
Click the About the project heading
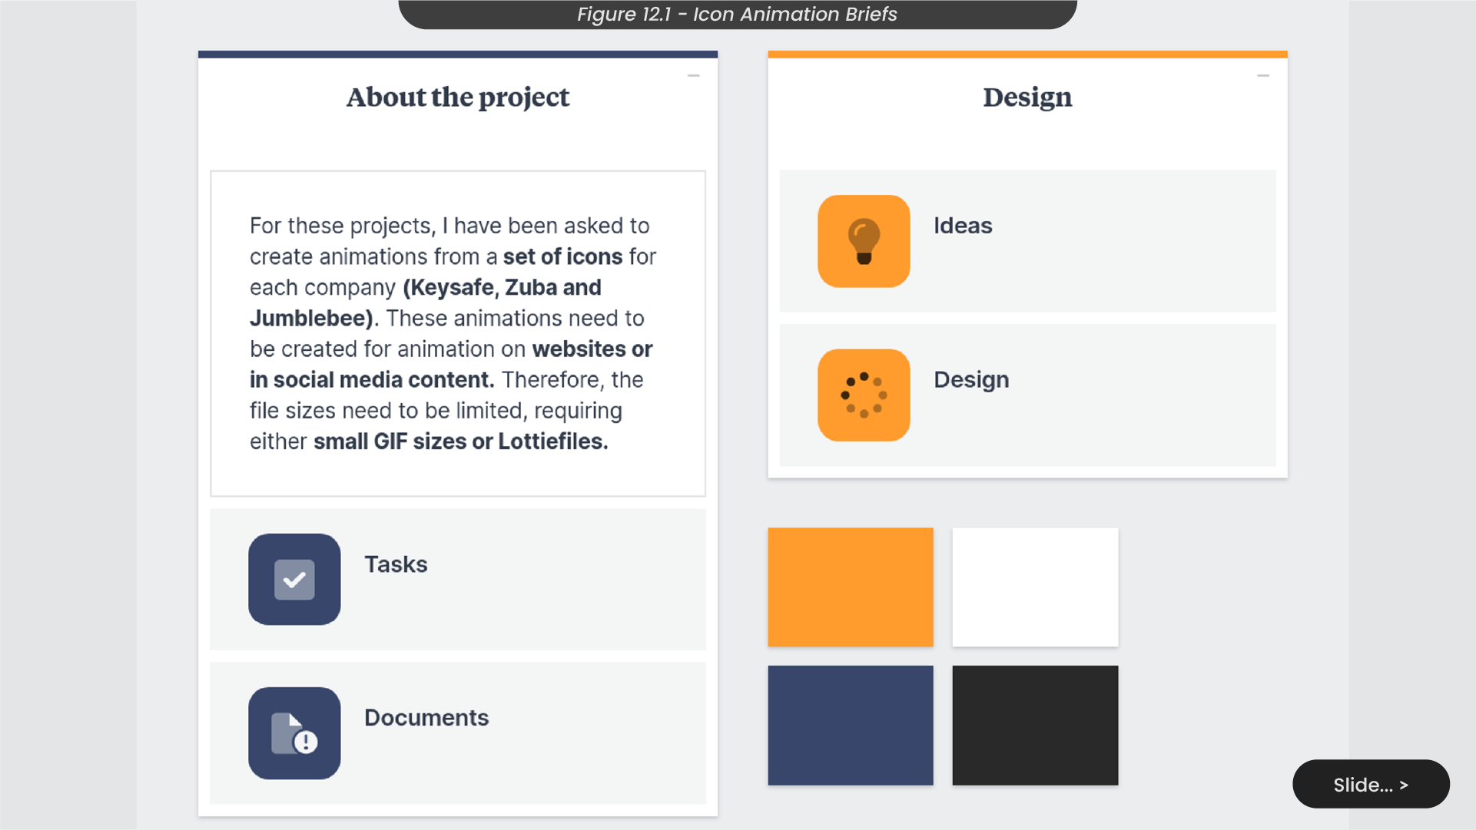[458, 98]
